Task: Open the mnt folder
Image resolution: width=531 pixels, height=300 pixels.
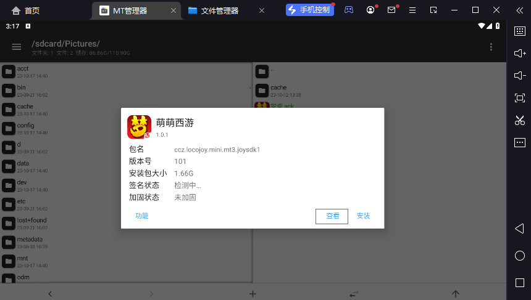Action: [x=126, y=261]
